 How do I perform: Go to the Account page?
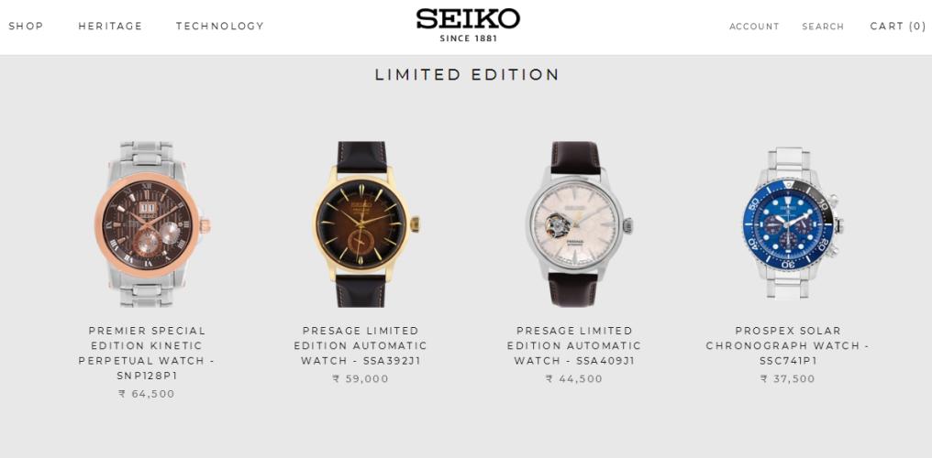754,27
